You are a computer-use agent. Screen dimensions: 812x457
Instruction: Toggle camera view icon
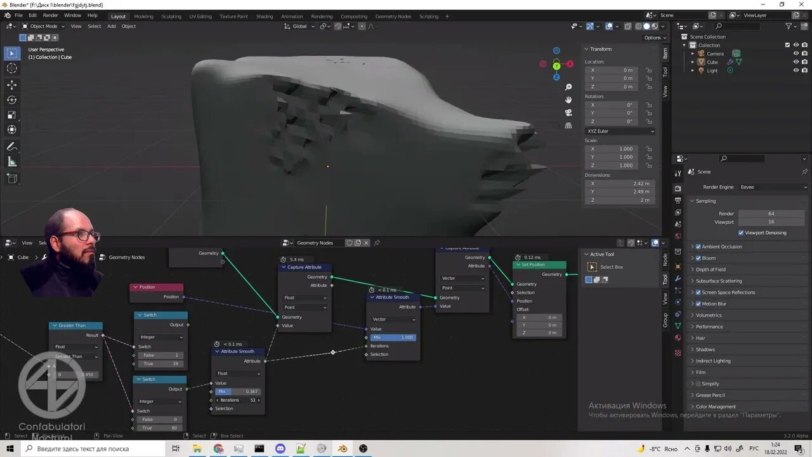[568, 112]
